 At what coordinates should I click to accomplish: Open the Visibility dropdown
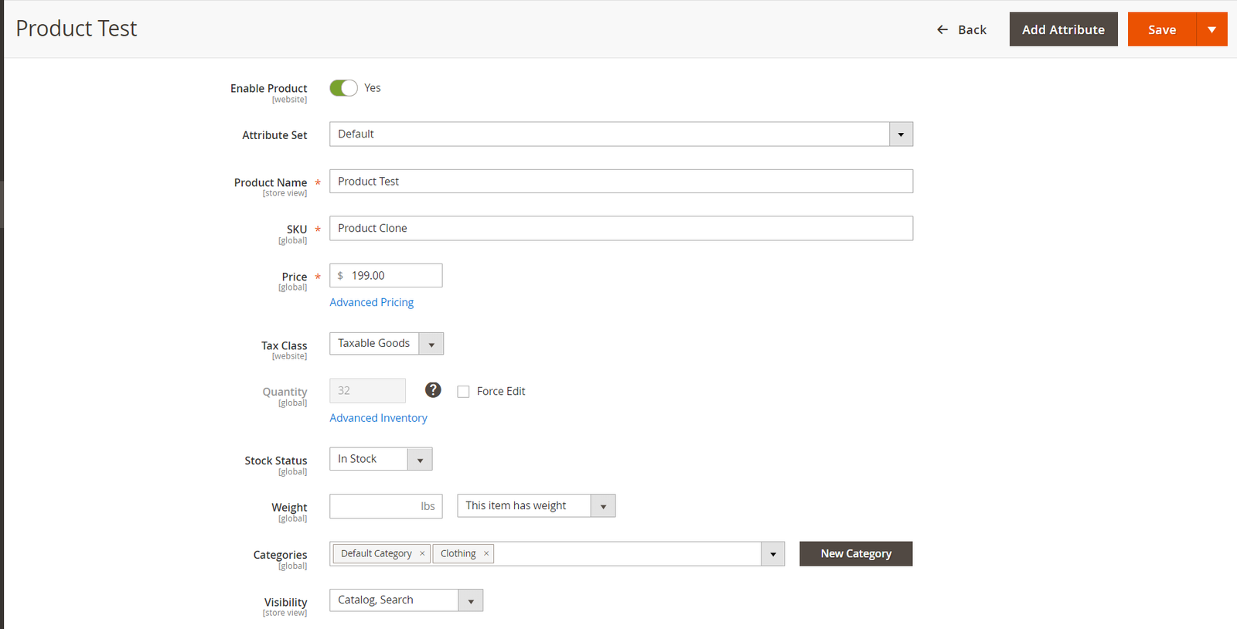(x=406, y=600)
